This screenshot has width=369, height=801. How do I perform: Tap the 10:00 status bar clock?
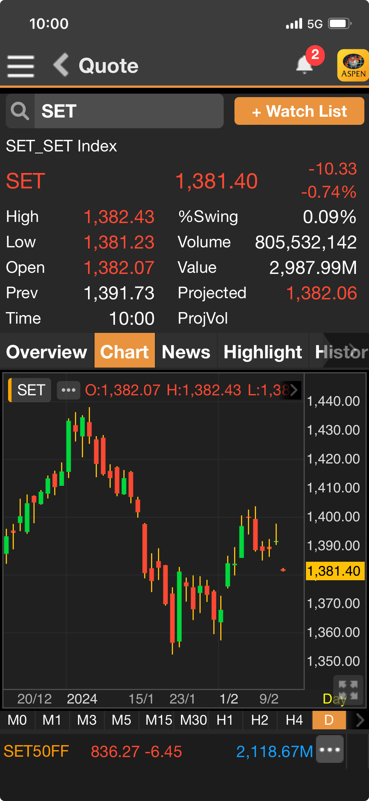[49, 24]
